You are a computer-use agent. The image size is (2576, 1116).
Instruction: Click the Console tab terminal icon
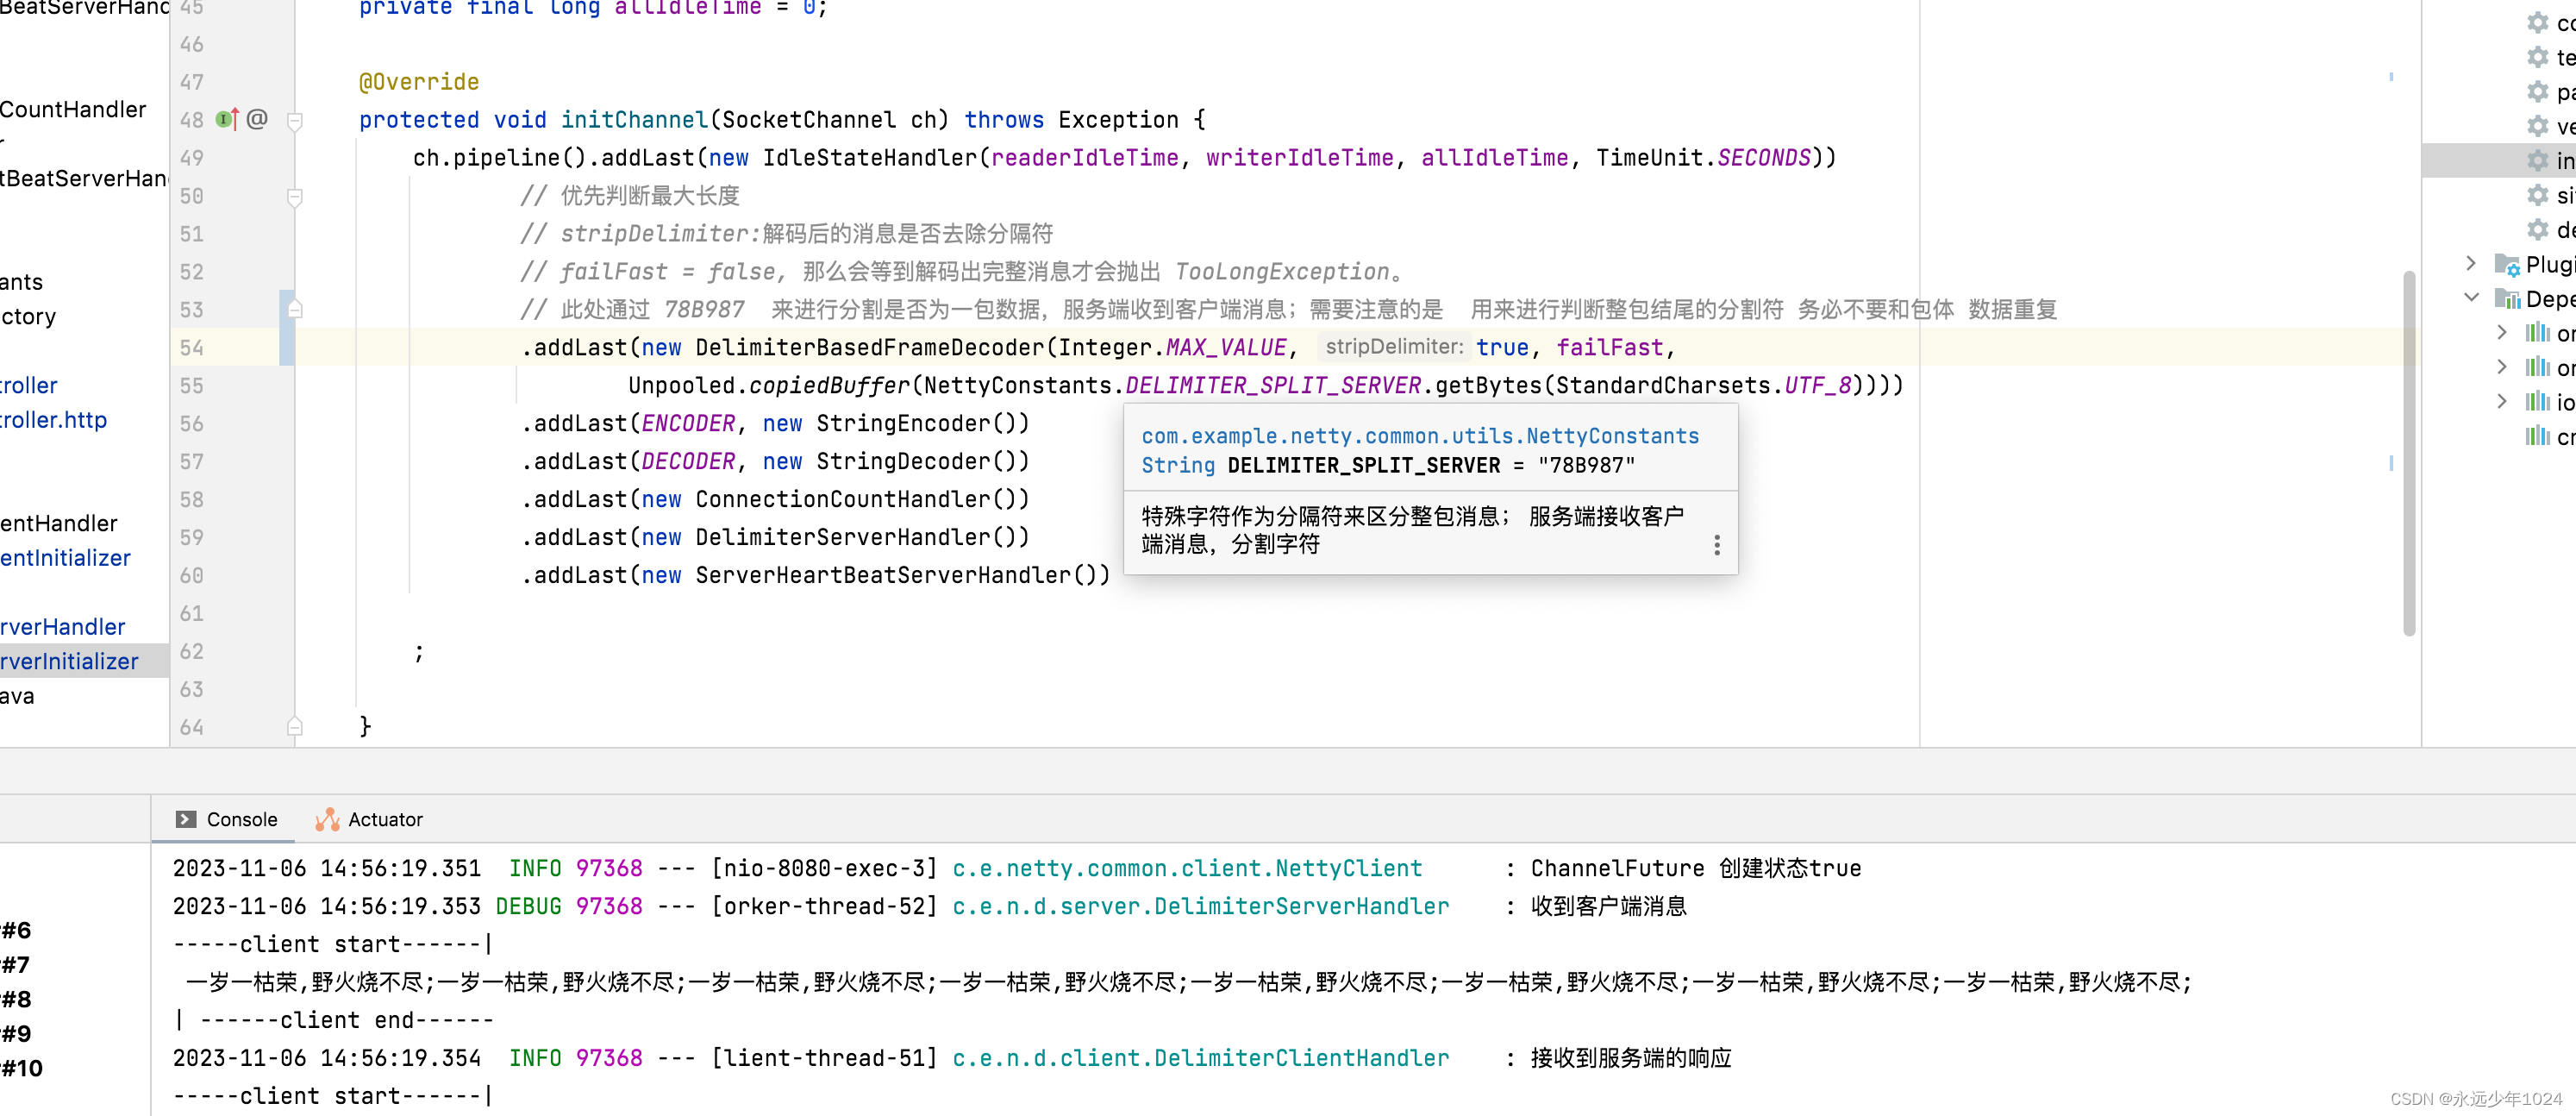click(x=186, y=819)
